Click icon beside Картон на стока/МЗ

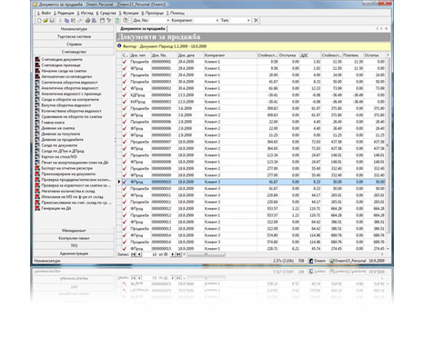[x=37, y=157]
